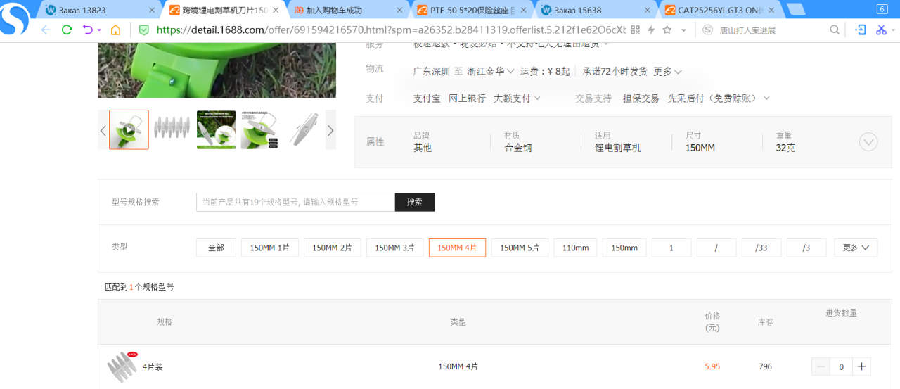Select the 150mm type option
The width and height of the screenshot is (900, 389).
pyautogui.click(x=624, y=248)
